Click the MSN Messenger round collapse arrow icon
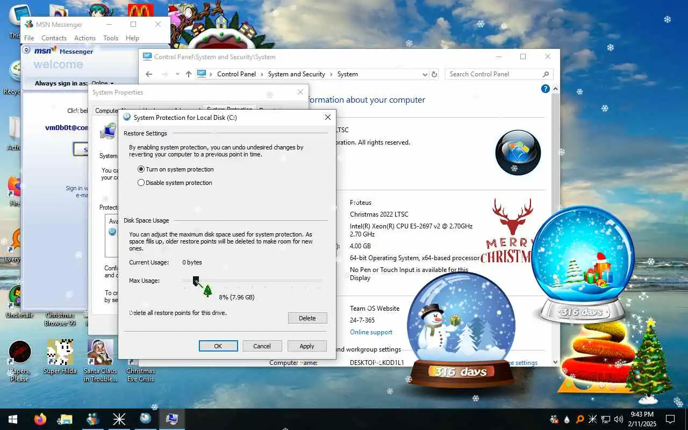688x430 pixels. [x=26, y=50]
